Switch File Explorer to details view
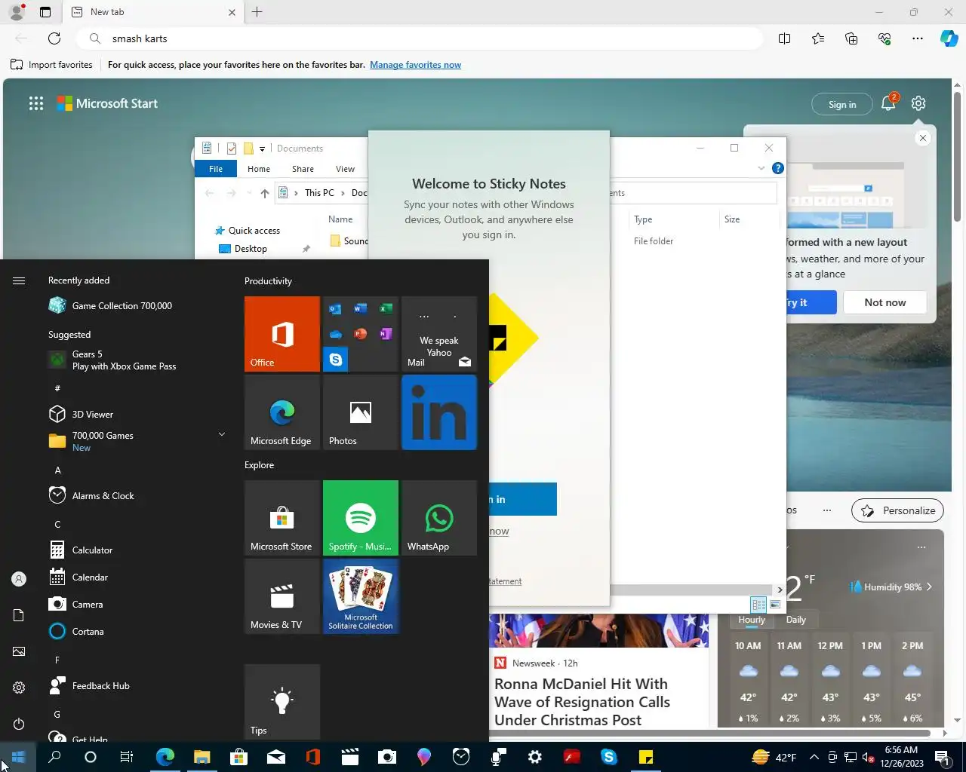 click(758, 605)
